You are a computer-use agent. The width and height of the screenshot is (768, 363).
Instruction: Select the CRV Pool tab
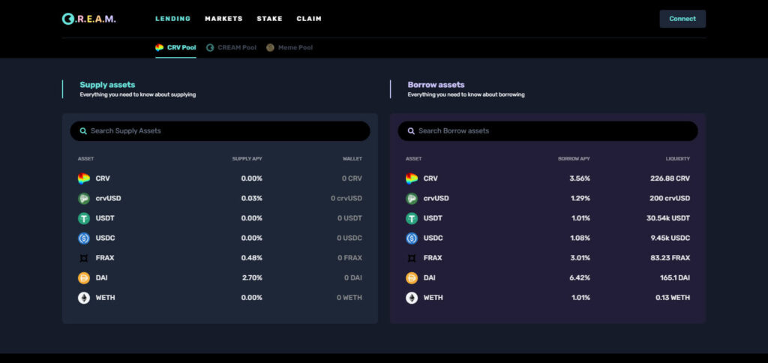coord(175,47)
